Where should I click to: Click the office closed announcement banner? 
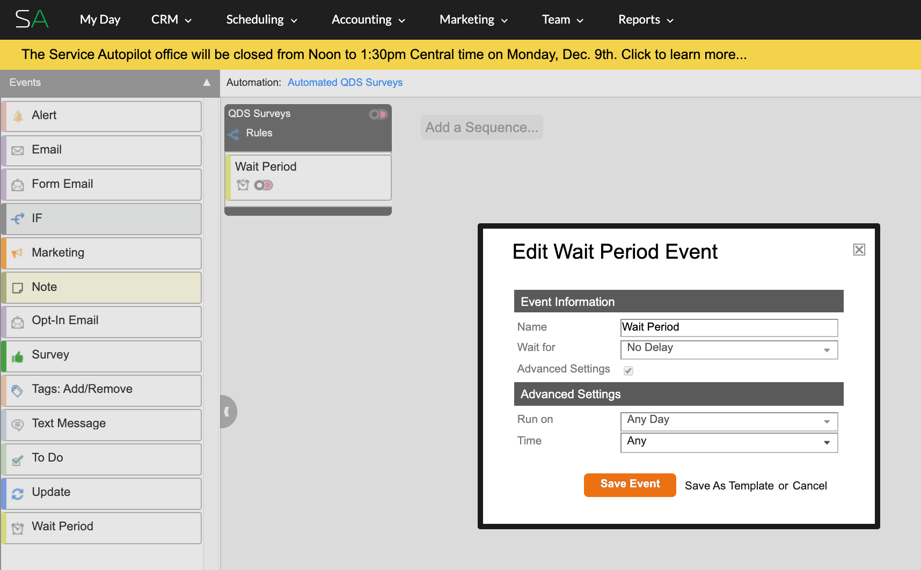pos(460,55)
